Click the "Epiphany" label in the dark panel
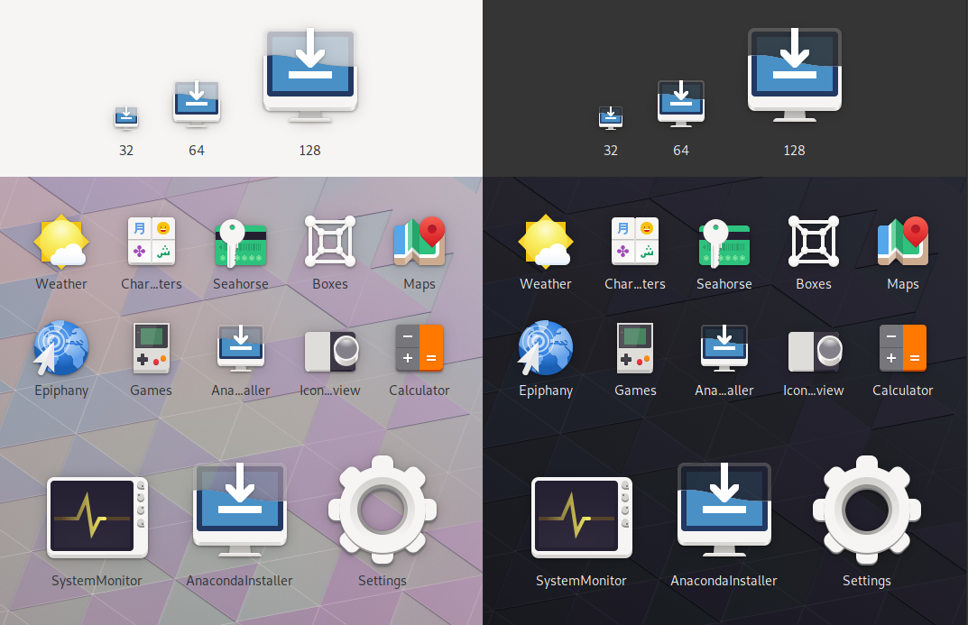This screenshot has height=625, width=968. point(546,391)
